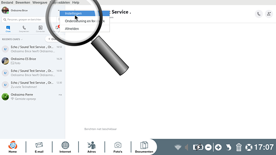Viewport: 276px width, 155px height.
Task: Open the chat with Zu viele Teilnehmer message
Action: pyautogui.click(x=32, y=85)
